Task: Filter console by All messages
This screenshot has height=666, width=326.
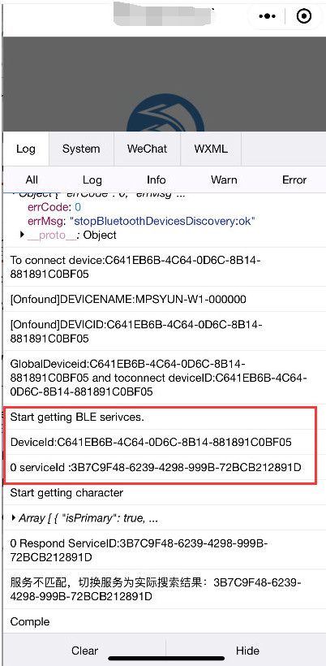Action: (32, 179)
